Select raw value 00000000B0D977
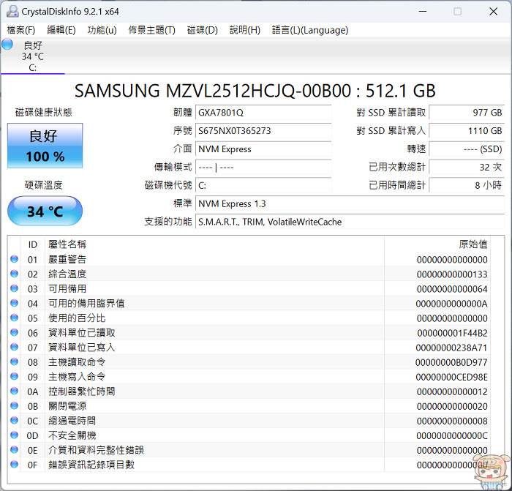 click(x=451, y=363)
